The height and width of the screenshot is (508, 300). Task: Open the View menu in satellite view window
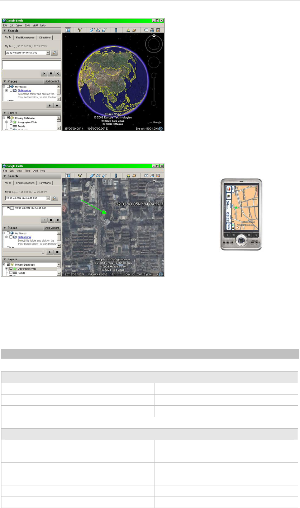(19, 171)
